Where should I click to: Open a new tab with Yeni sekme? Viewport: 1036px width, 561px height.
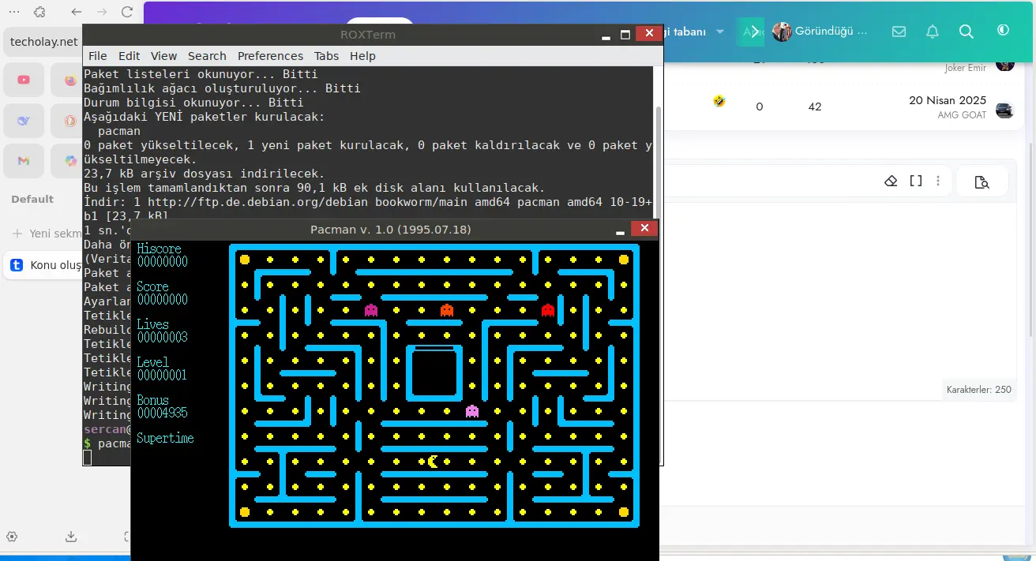point(47,234)
